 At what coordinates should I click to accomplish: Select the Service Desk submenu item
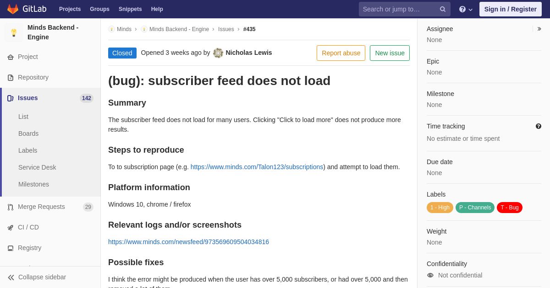[37, 167]
